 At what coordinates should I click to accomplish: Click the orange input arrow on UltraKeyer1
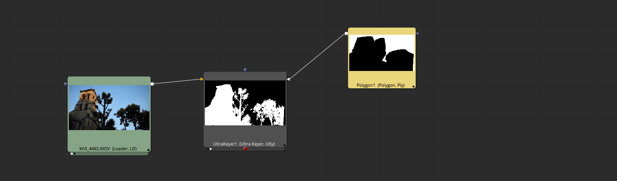click(x=202, y=79)
